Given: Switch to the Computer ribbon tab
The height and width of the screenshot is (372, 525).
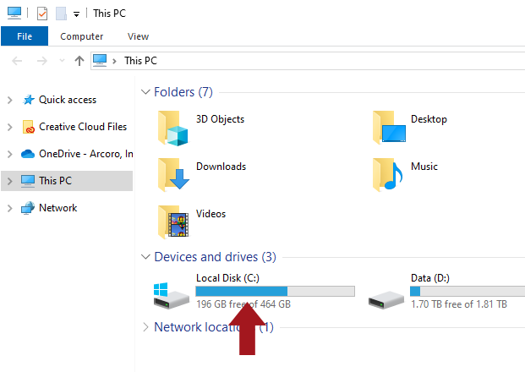Looking at the screenshot, I should pyautogui.click(x=81, y=36).
